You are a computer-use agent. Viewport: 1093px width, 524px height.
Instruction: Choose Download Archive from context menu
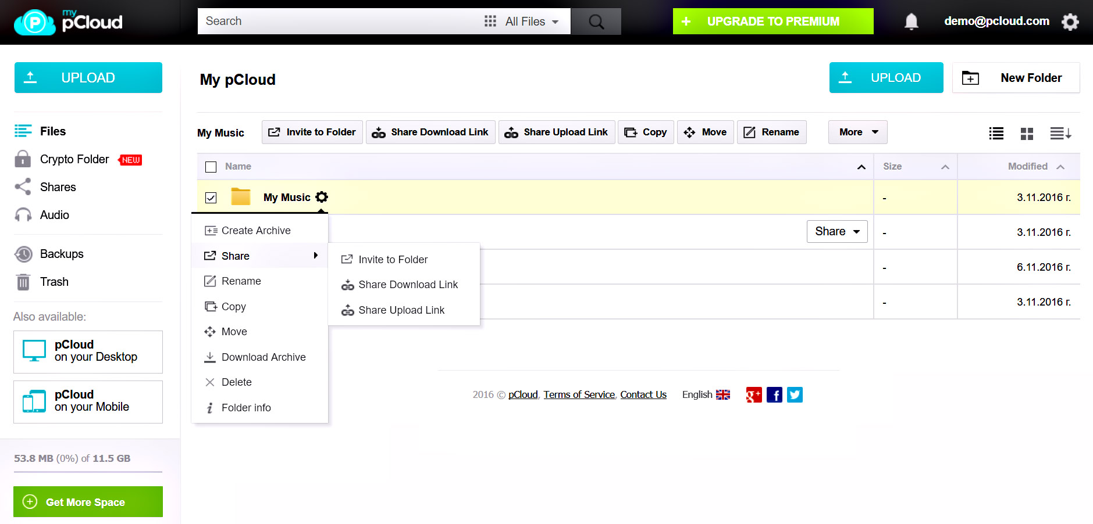[259, 357]
